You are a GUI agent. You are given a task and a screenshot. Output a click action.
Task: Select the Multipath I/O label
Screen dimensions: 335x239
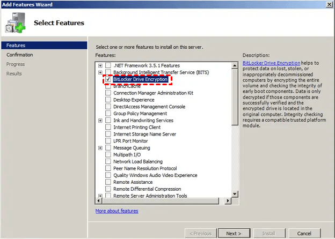[127, 154]
